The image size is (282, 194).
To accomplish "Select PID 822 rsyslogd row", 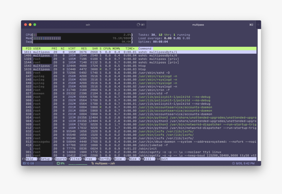I will [x=139, y=86].
